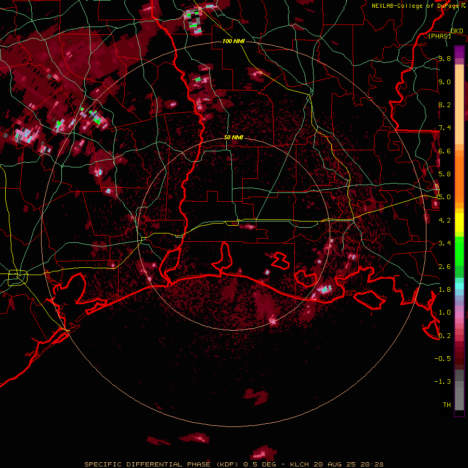The height and width of the screenshot is (468, 468).
Task: Click the 6.6 value on the color scale
Action: tap(445, 151)
